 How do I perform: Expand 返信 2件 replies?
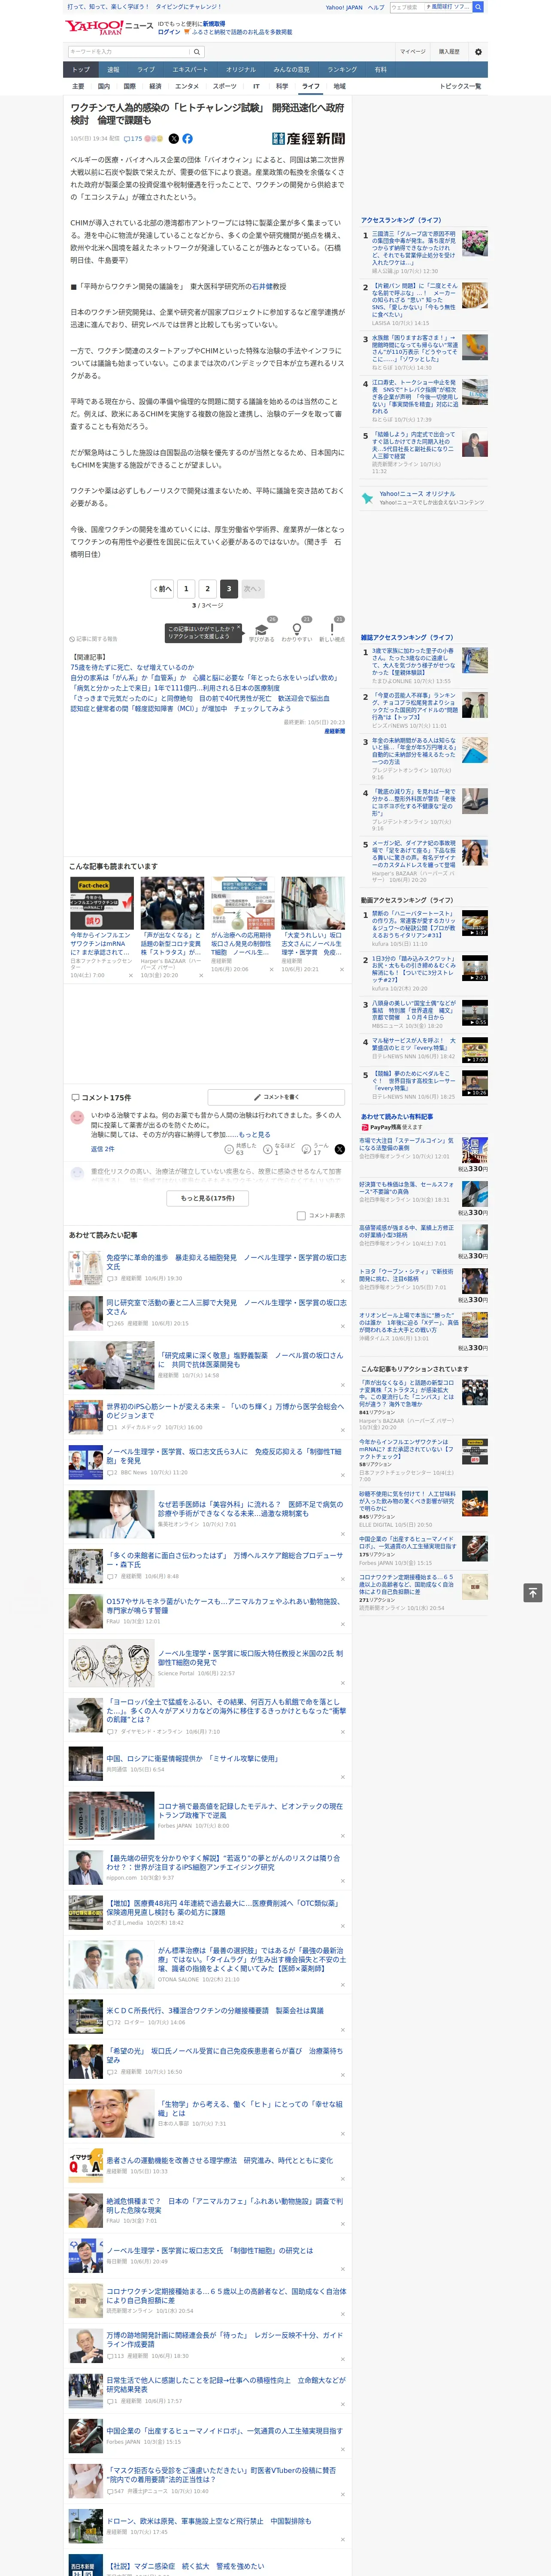click(x=102, y=1149)
